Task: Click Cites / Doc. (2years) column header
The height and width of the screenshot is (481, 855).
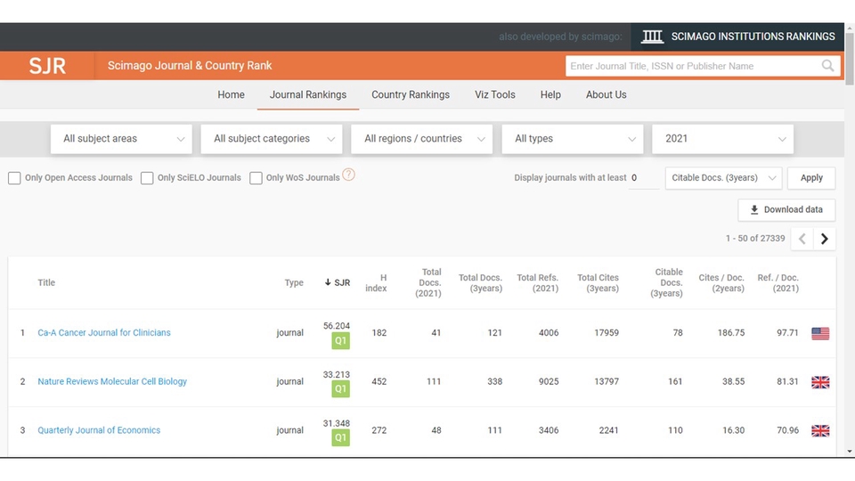Action: point(721,283)
